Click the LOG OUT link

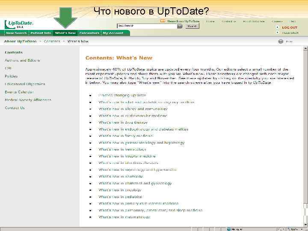290,27
